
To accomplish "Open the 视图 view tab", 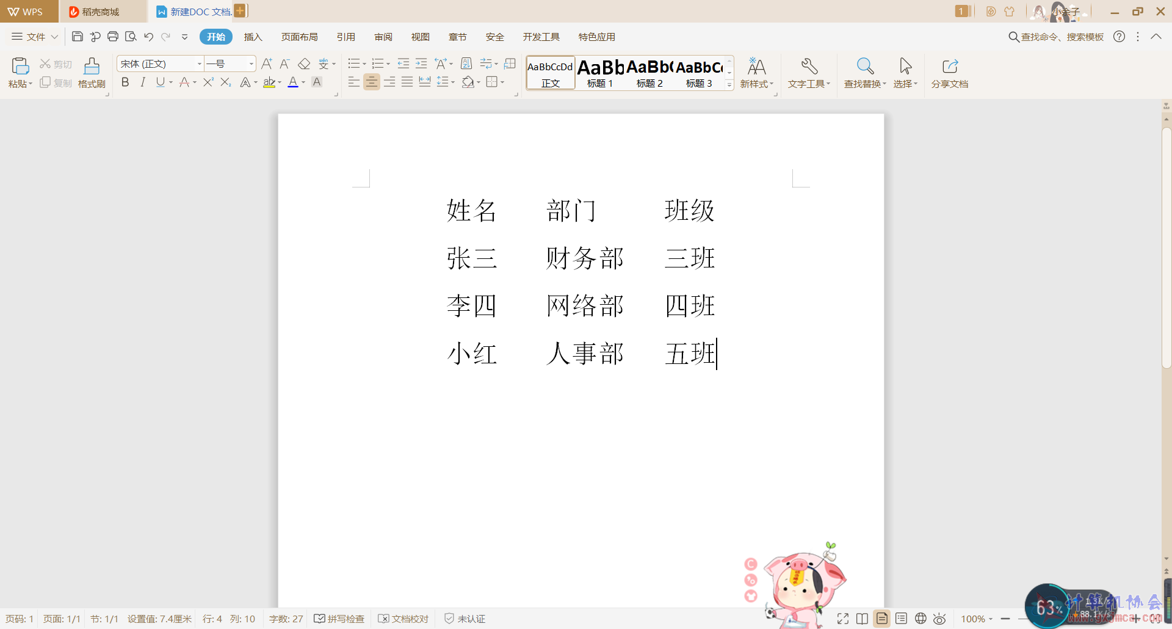I will tap(421, 37).
